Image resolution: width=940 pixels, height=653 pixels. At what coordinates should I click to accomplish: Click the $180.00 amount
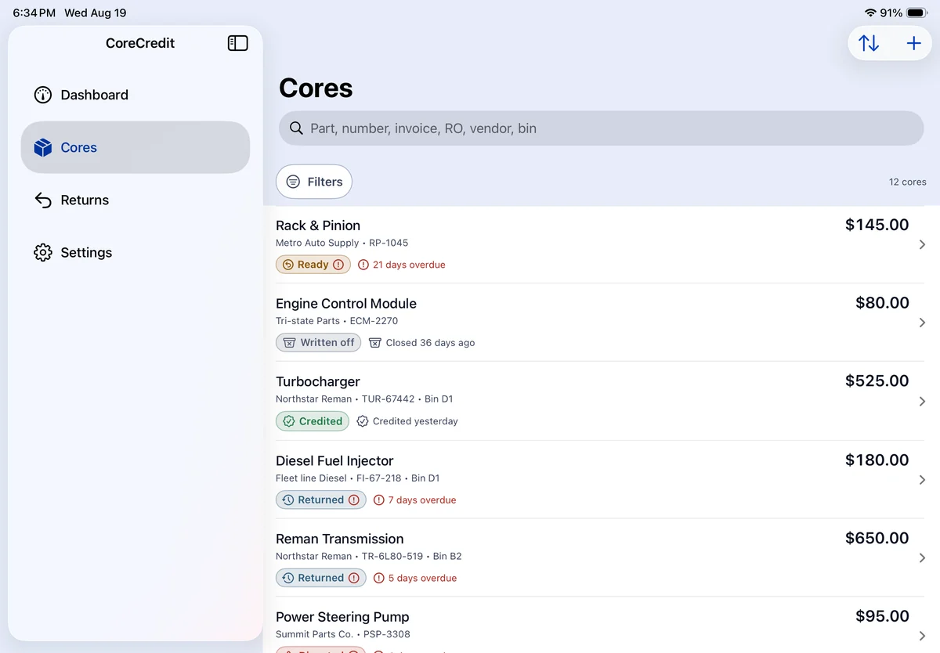coord(877,460)
